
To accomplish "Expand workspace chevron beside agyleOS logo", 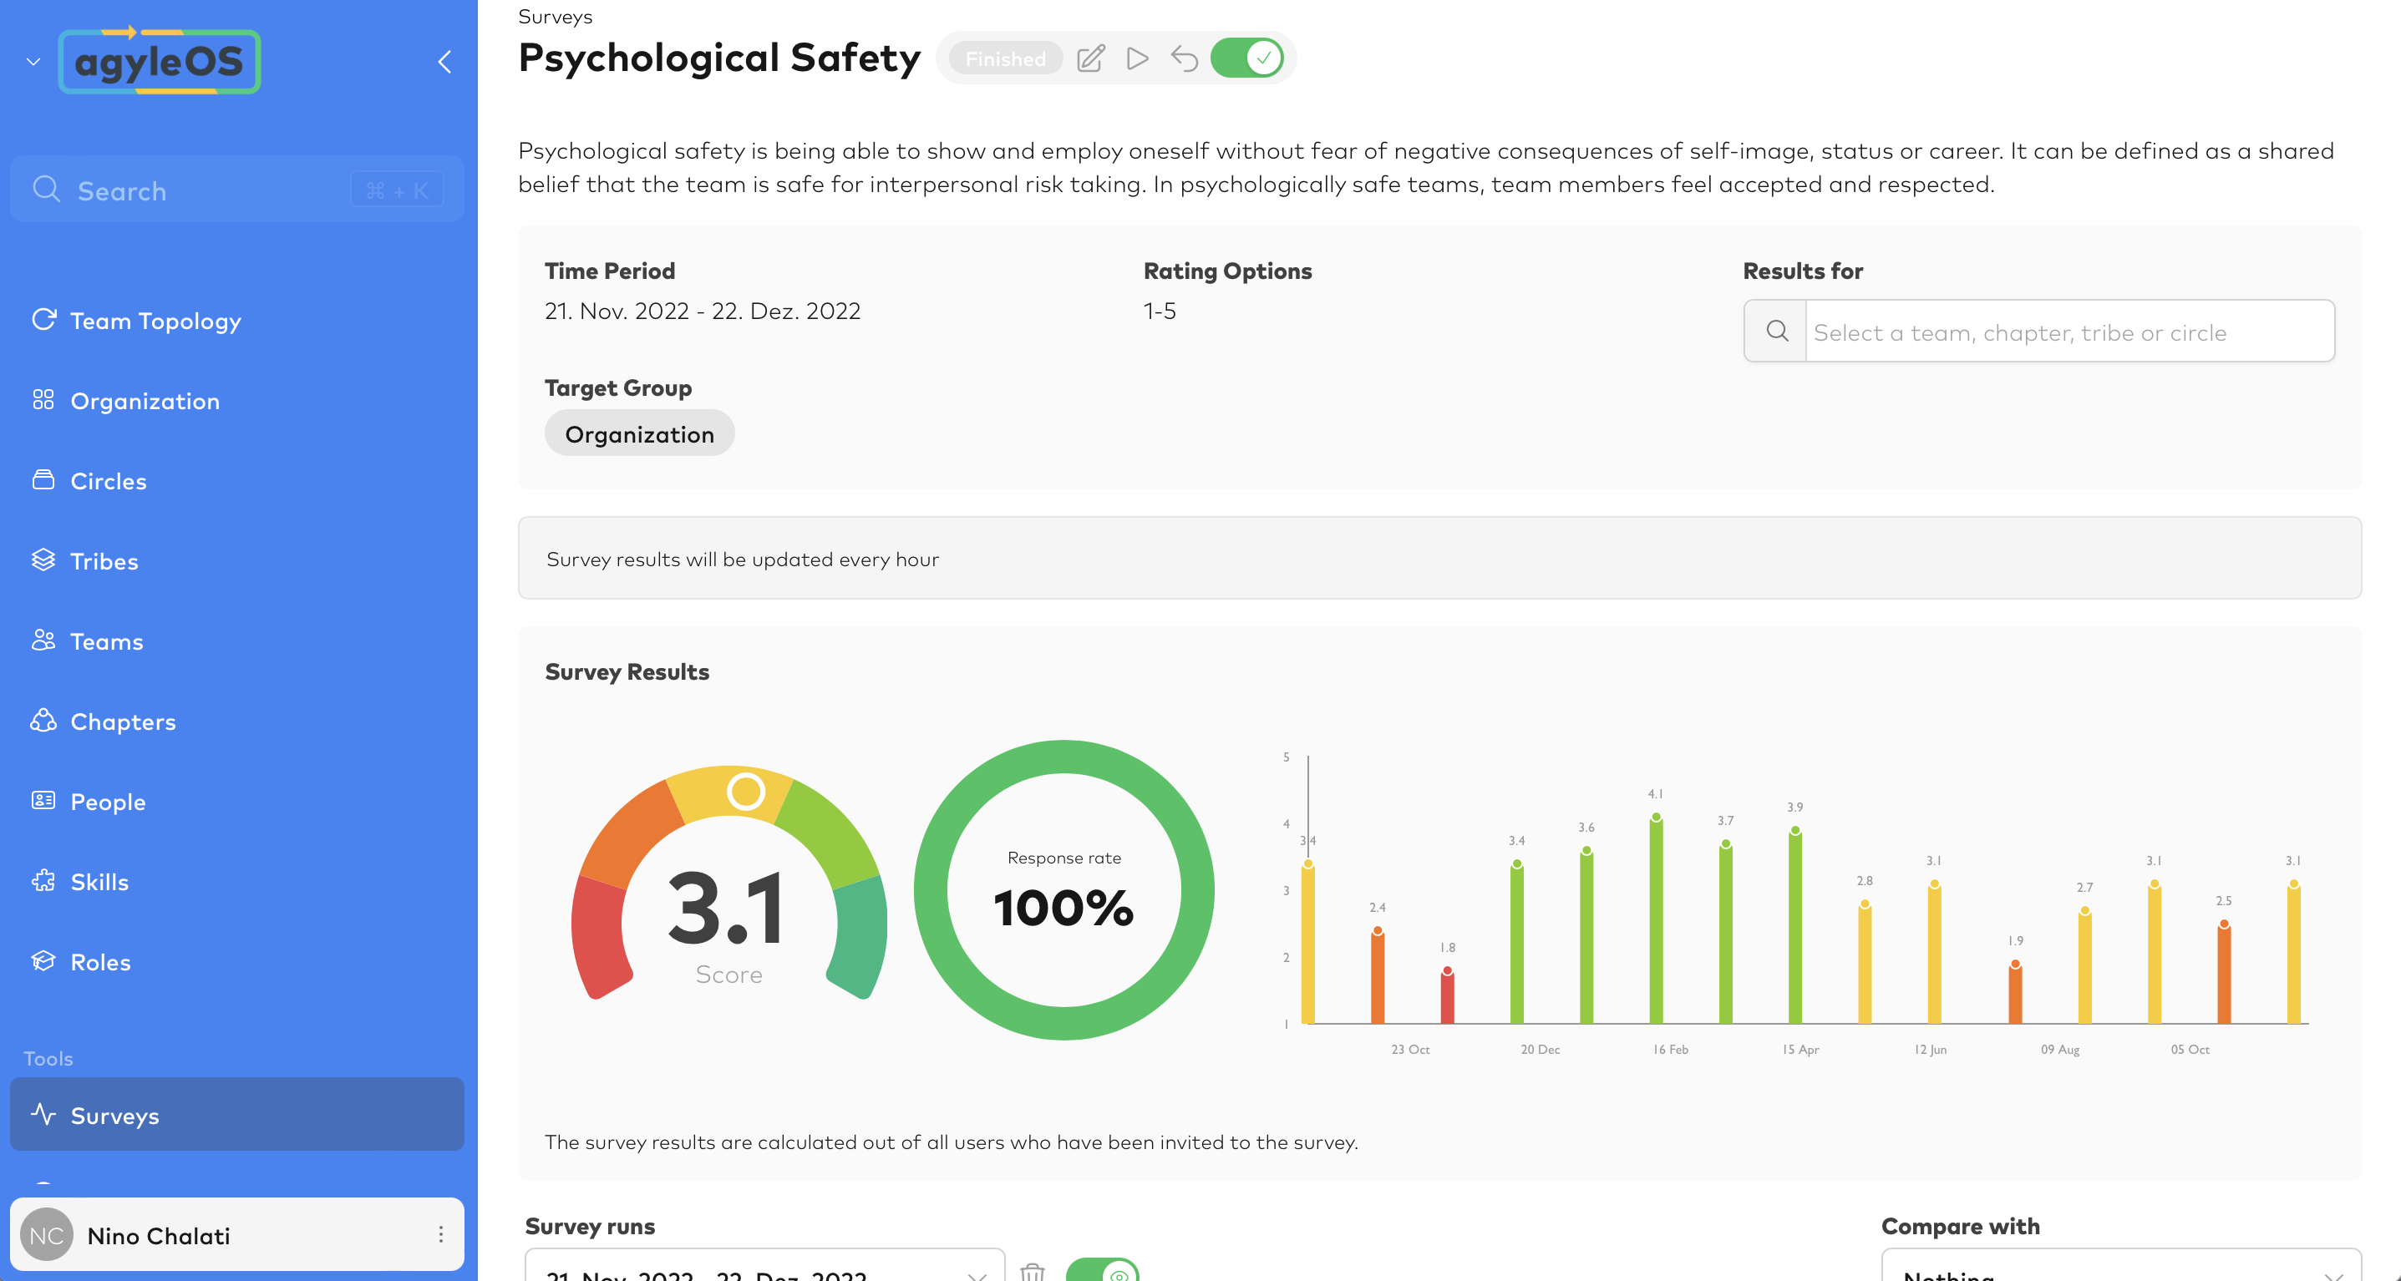I will [x=33, y=62].
